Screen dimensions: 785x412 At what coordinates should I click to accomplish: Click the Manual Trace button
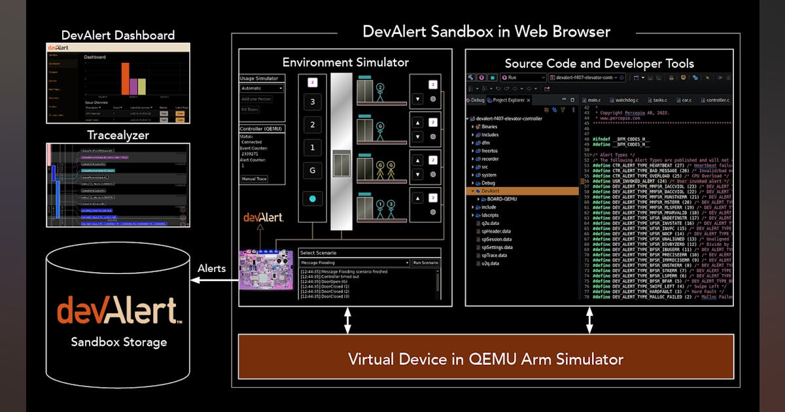pos(254,179)
